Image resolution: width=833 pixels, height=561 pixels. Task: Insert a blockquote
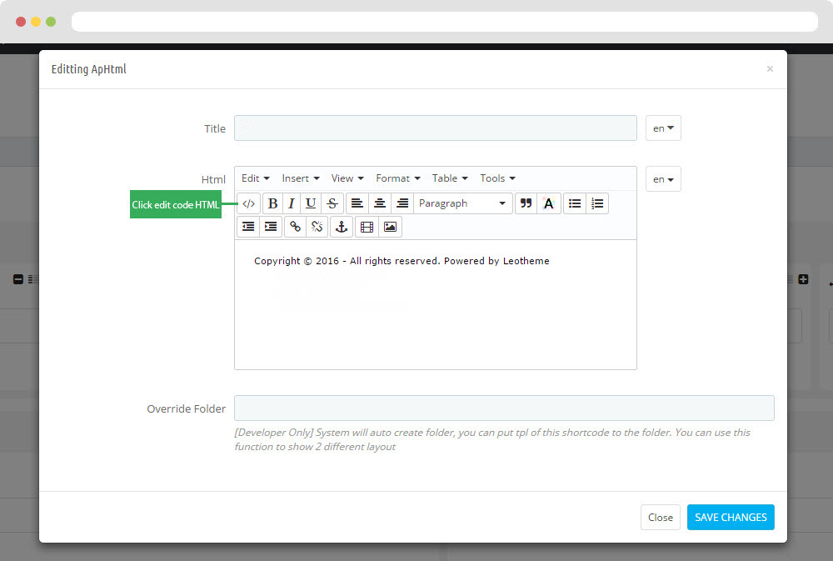(526, 203)
